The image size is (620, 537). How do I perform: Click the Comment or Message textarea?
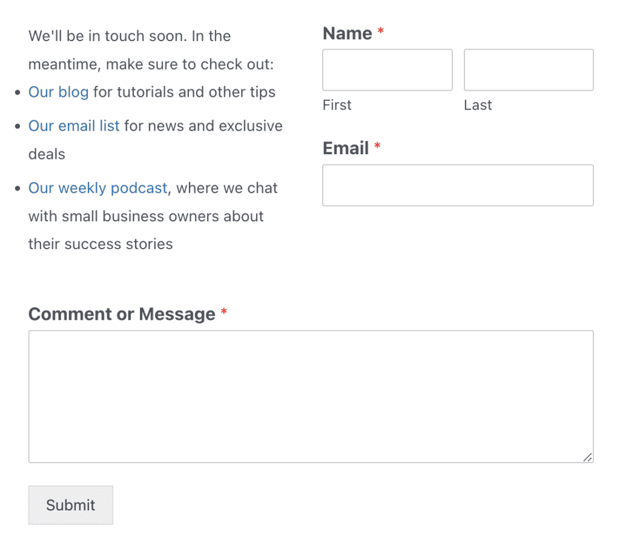pos(310,393)
